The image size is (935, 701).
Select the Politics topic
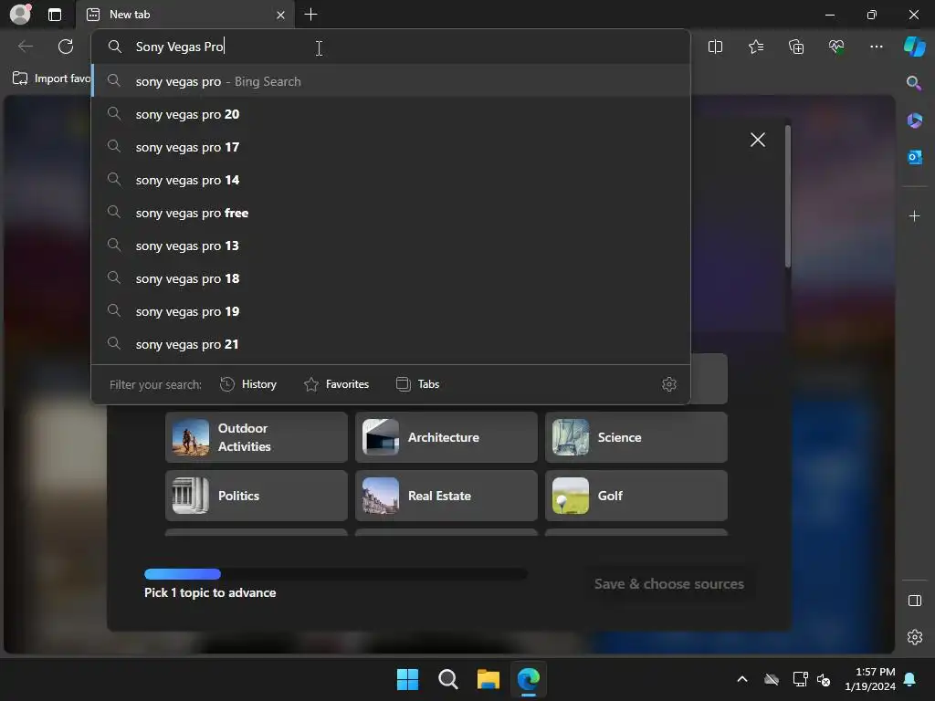coord(257,496)
